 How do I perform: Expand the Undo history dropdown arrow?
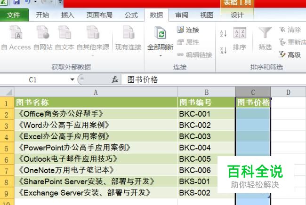coord(35,2)
